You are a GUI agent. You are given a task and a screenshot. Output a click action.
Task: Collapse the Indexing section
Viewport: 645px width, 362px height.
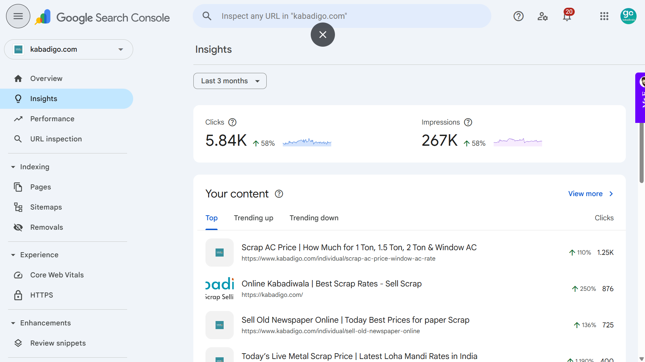coord(13,167)
